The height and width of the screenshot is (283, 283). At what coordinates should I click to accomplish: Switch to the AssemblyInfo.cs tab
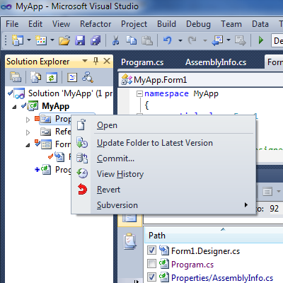pyautogui.click(x=216, y=62)
